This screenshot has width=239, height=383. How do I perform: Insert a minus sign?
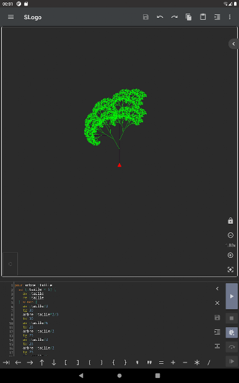185,363
